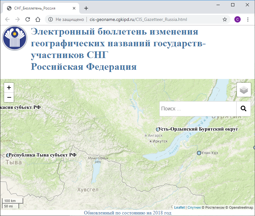
Task: Click inside the Поиск search field
Action: pyautogui.click(x=197, y=108)
